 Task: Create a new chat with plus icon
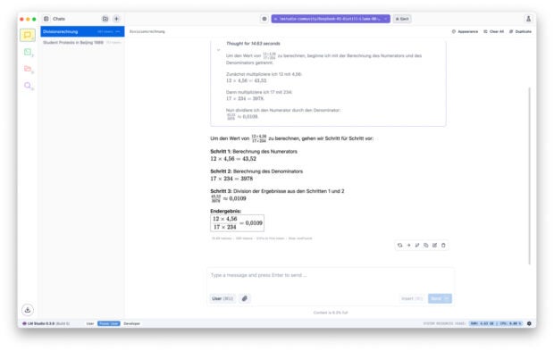click(x=116, y=19)
